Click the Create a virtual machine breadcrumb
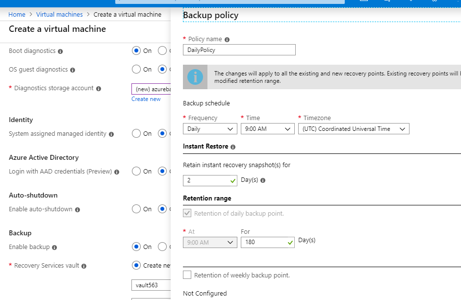Screen dimensions: 461x300 click(x=128, y=14)
